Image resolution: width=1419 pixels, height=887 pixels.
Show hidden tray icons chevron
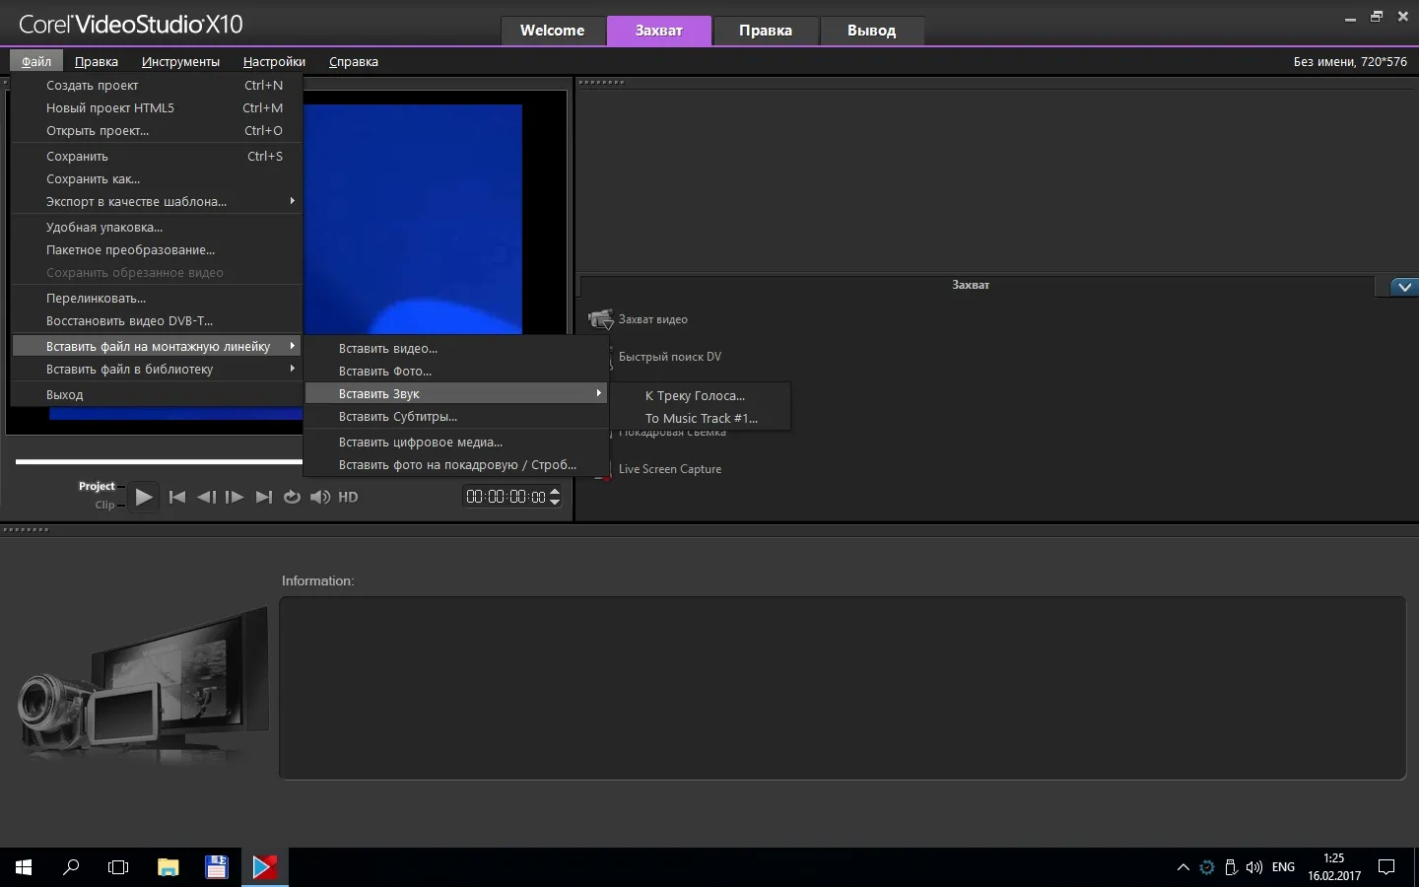[x=1183, y=867]
